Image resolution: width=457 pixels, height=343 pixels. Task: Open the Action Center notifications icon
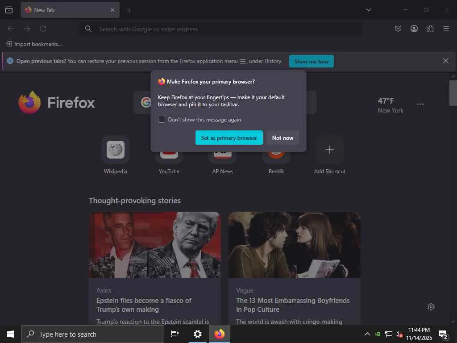[443, 334]
